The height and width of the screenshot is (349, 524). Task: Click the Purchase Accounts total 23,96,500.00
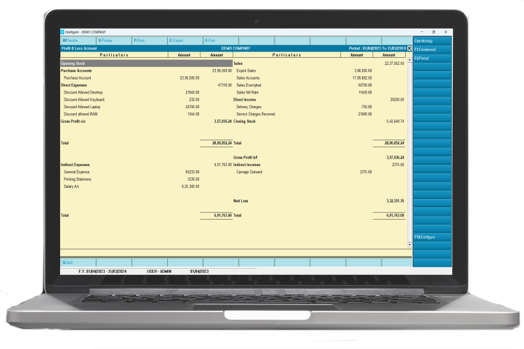coord(222,70)
